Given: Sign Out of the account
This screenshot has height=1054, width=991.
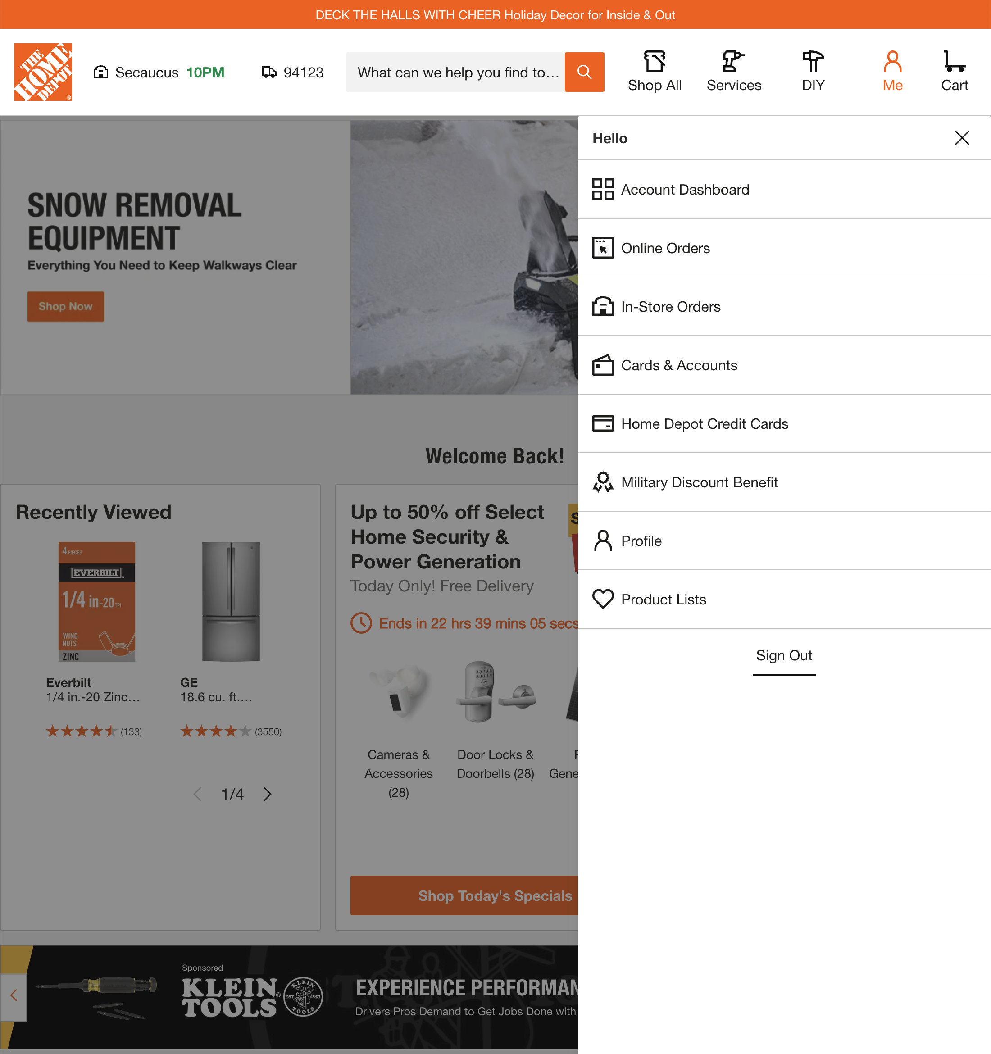Looking at the screenshot, I should click(784, 656).
